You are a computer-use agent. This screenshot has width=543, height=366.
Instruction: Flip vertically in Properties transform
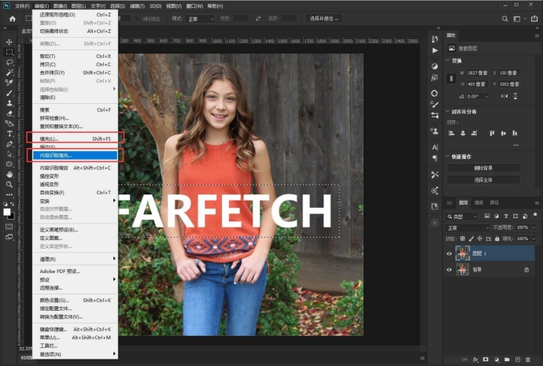(515, 96)
